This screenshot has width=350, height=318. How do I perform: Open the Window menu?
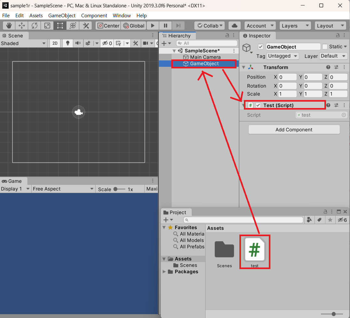(x=122, y=15)
